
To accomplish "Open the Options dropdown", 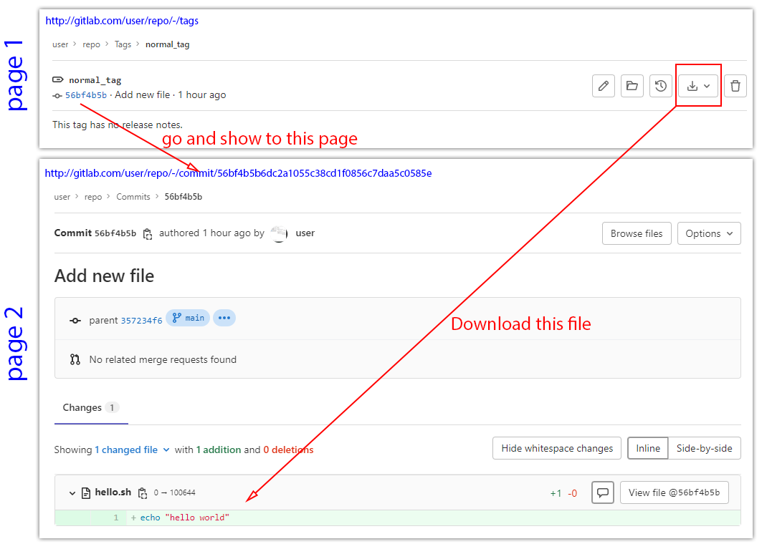I will 708,233.
